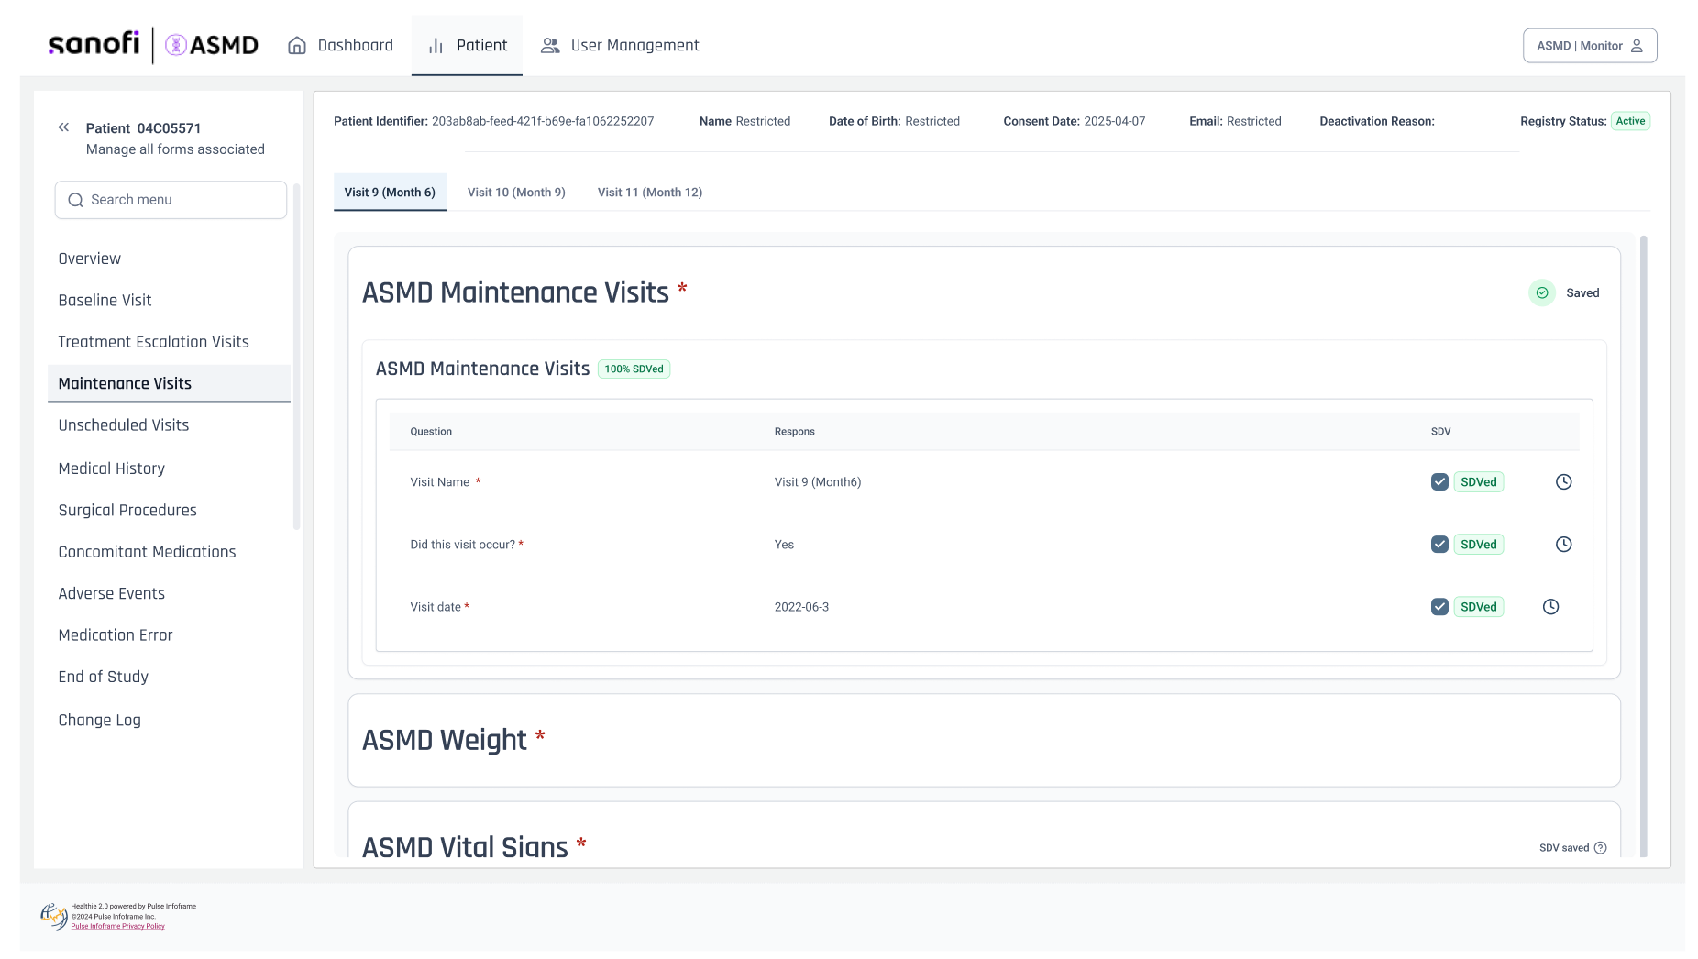Click the SDV saved help icon
This screenshot has height=959, width=1698.
point(1601,848)
